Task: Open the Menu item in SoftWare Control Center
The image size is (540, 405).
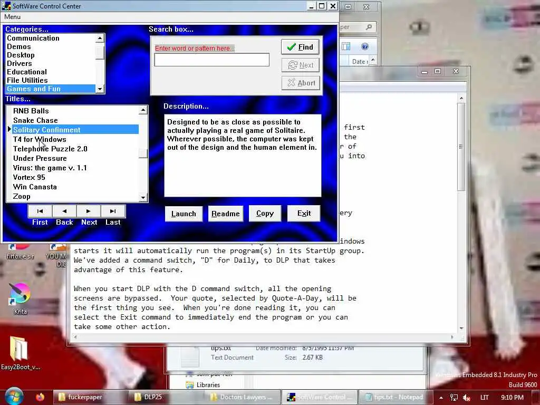Action: [13, 17]
